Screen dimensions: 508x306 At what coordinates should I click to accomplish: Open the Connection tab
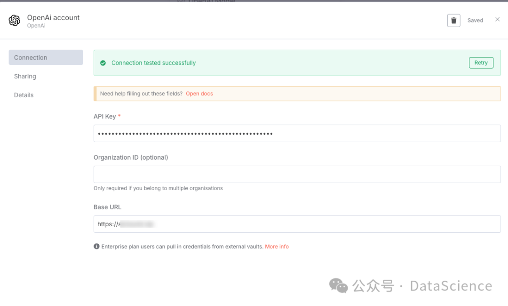(46, 57)
